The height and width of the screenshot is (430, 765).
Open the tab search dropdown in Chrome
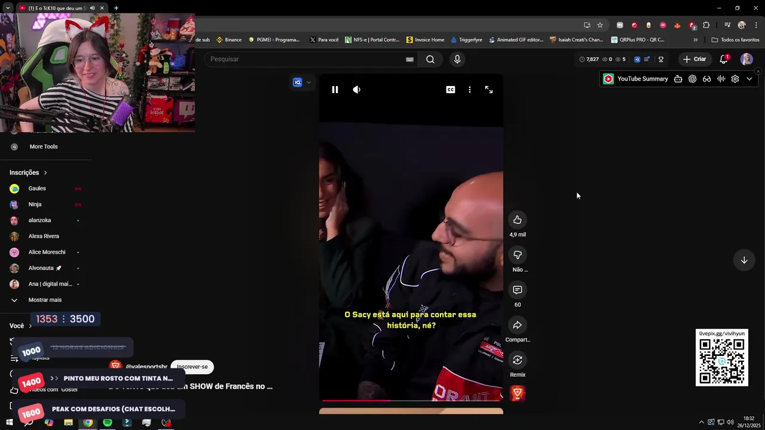(8, 8)
